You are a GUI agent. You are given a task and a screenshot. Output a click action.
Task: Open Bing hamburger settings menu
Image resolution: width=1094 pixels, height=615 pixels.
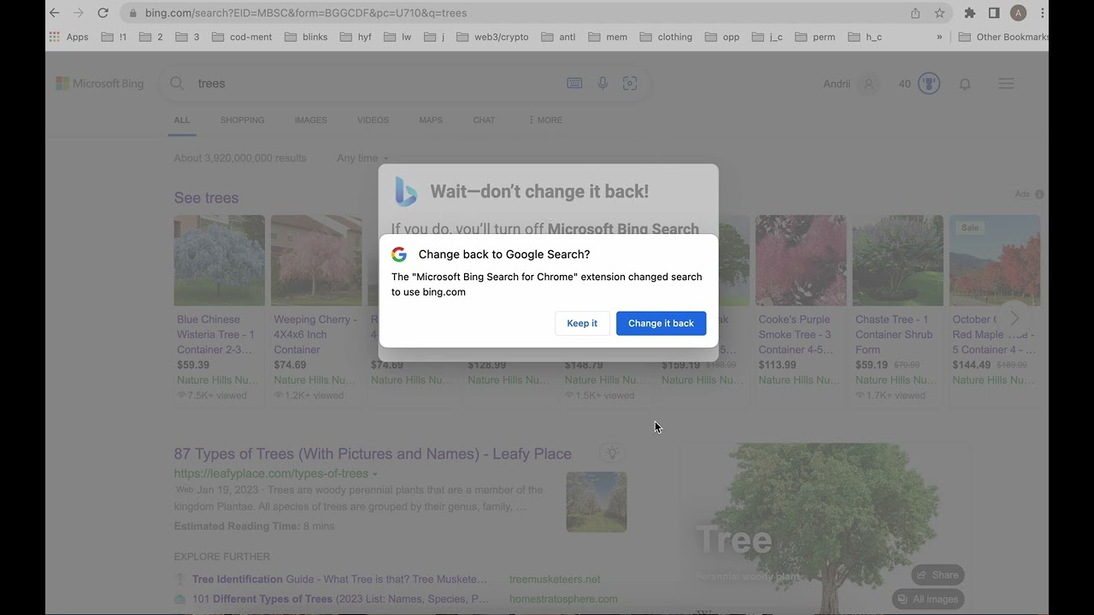pos(1006,84)
